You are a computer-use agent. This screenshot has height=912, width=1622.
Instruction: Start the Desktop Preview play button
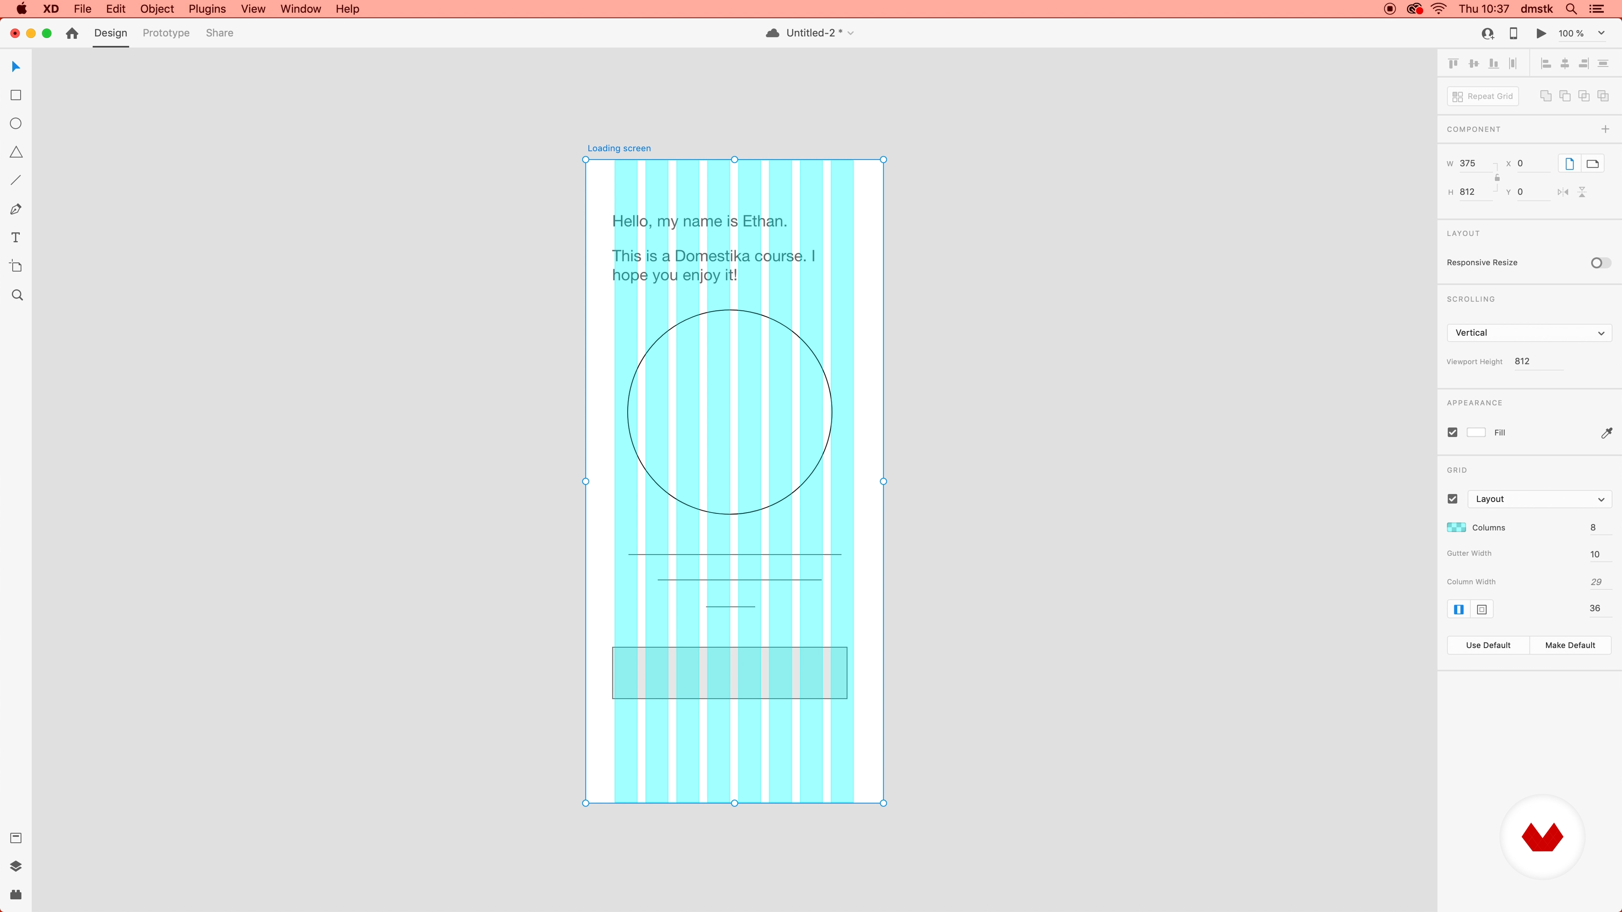click(1541, 33)
